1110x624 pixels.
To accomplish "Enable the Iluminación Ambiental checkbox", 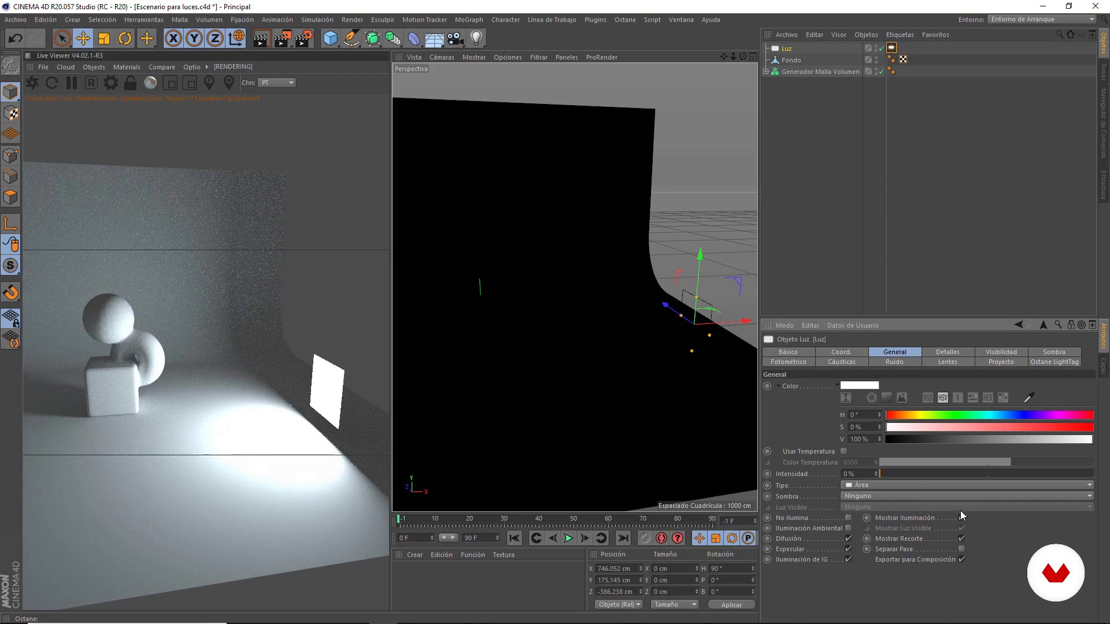I will 848,528.
